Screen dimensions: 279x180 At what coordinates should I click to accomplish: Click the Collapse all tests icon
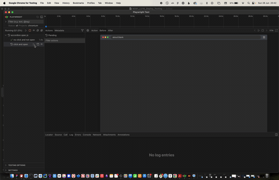(38, 31)
